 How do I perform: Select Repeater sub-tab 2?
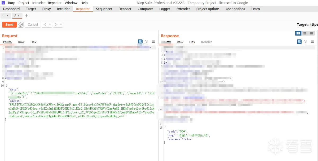(x=17, y=16)
